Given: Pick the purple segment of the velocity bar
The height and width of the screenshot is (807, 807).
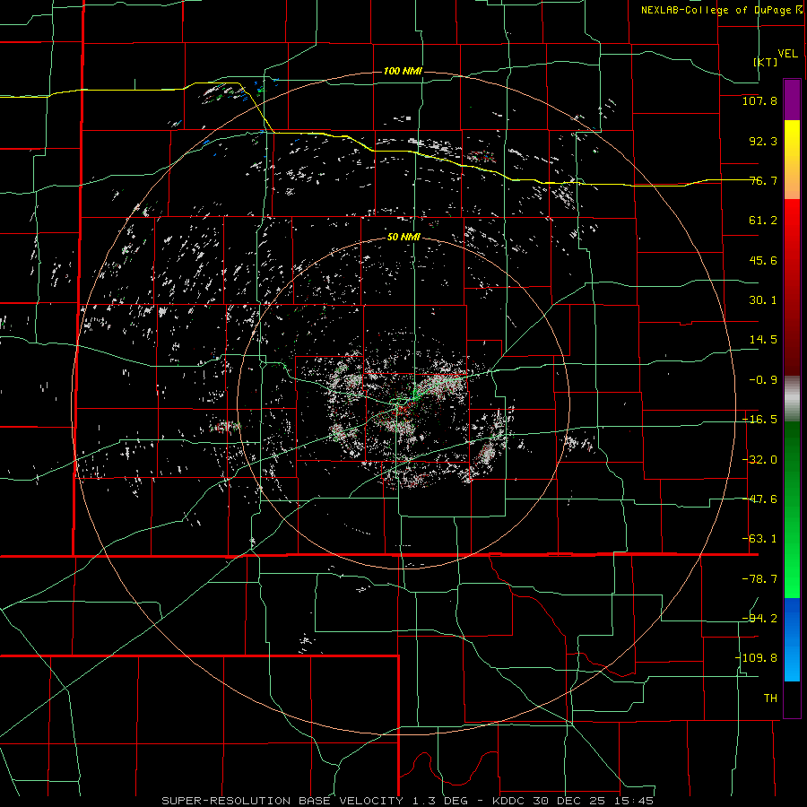Looking at the screenshot, I should (x=792, y=100).
